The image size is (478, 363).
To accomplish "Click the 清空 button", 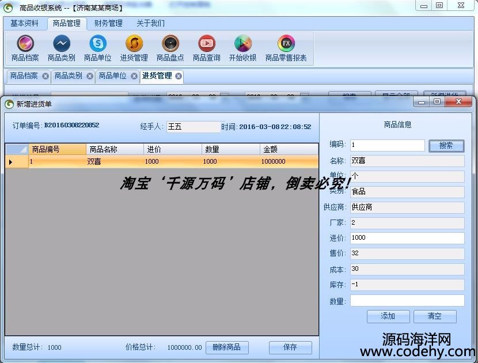I will click(x=434, y=316).
